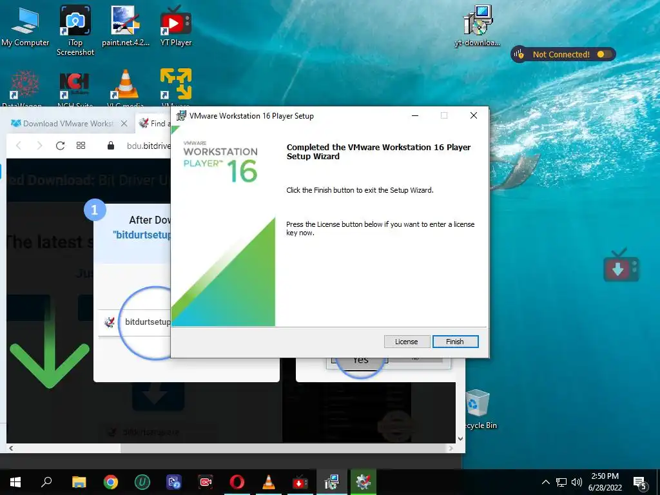The width and height of the screenshot is (660, 495).
Task: Open Opera browser from taskbar
Action: (237, 482)
